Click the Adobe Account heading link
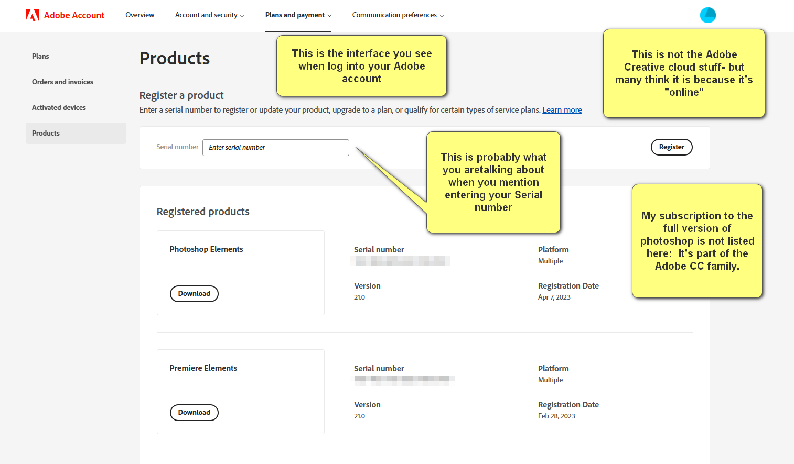This screenshot has height=464, width=794. tap(74, 15)
